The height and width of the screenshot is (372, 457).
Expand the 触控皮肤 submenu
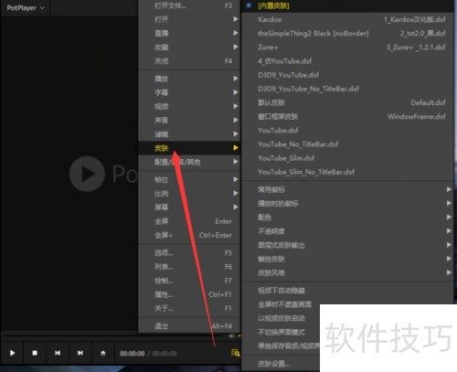pyautogui.click(x=347, y=259)
